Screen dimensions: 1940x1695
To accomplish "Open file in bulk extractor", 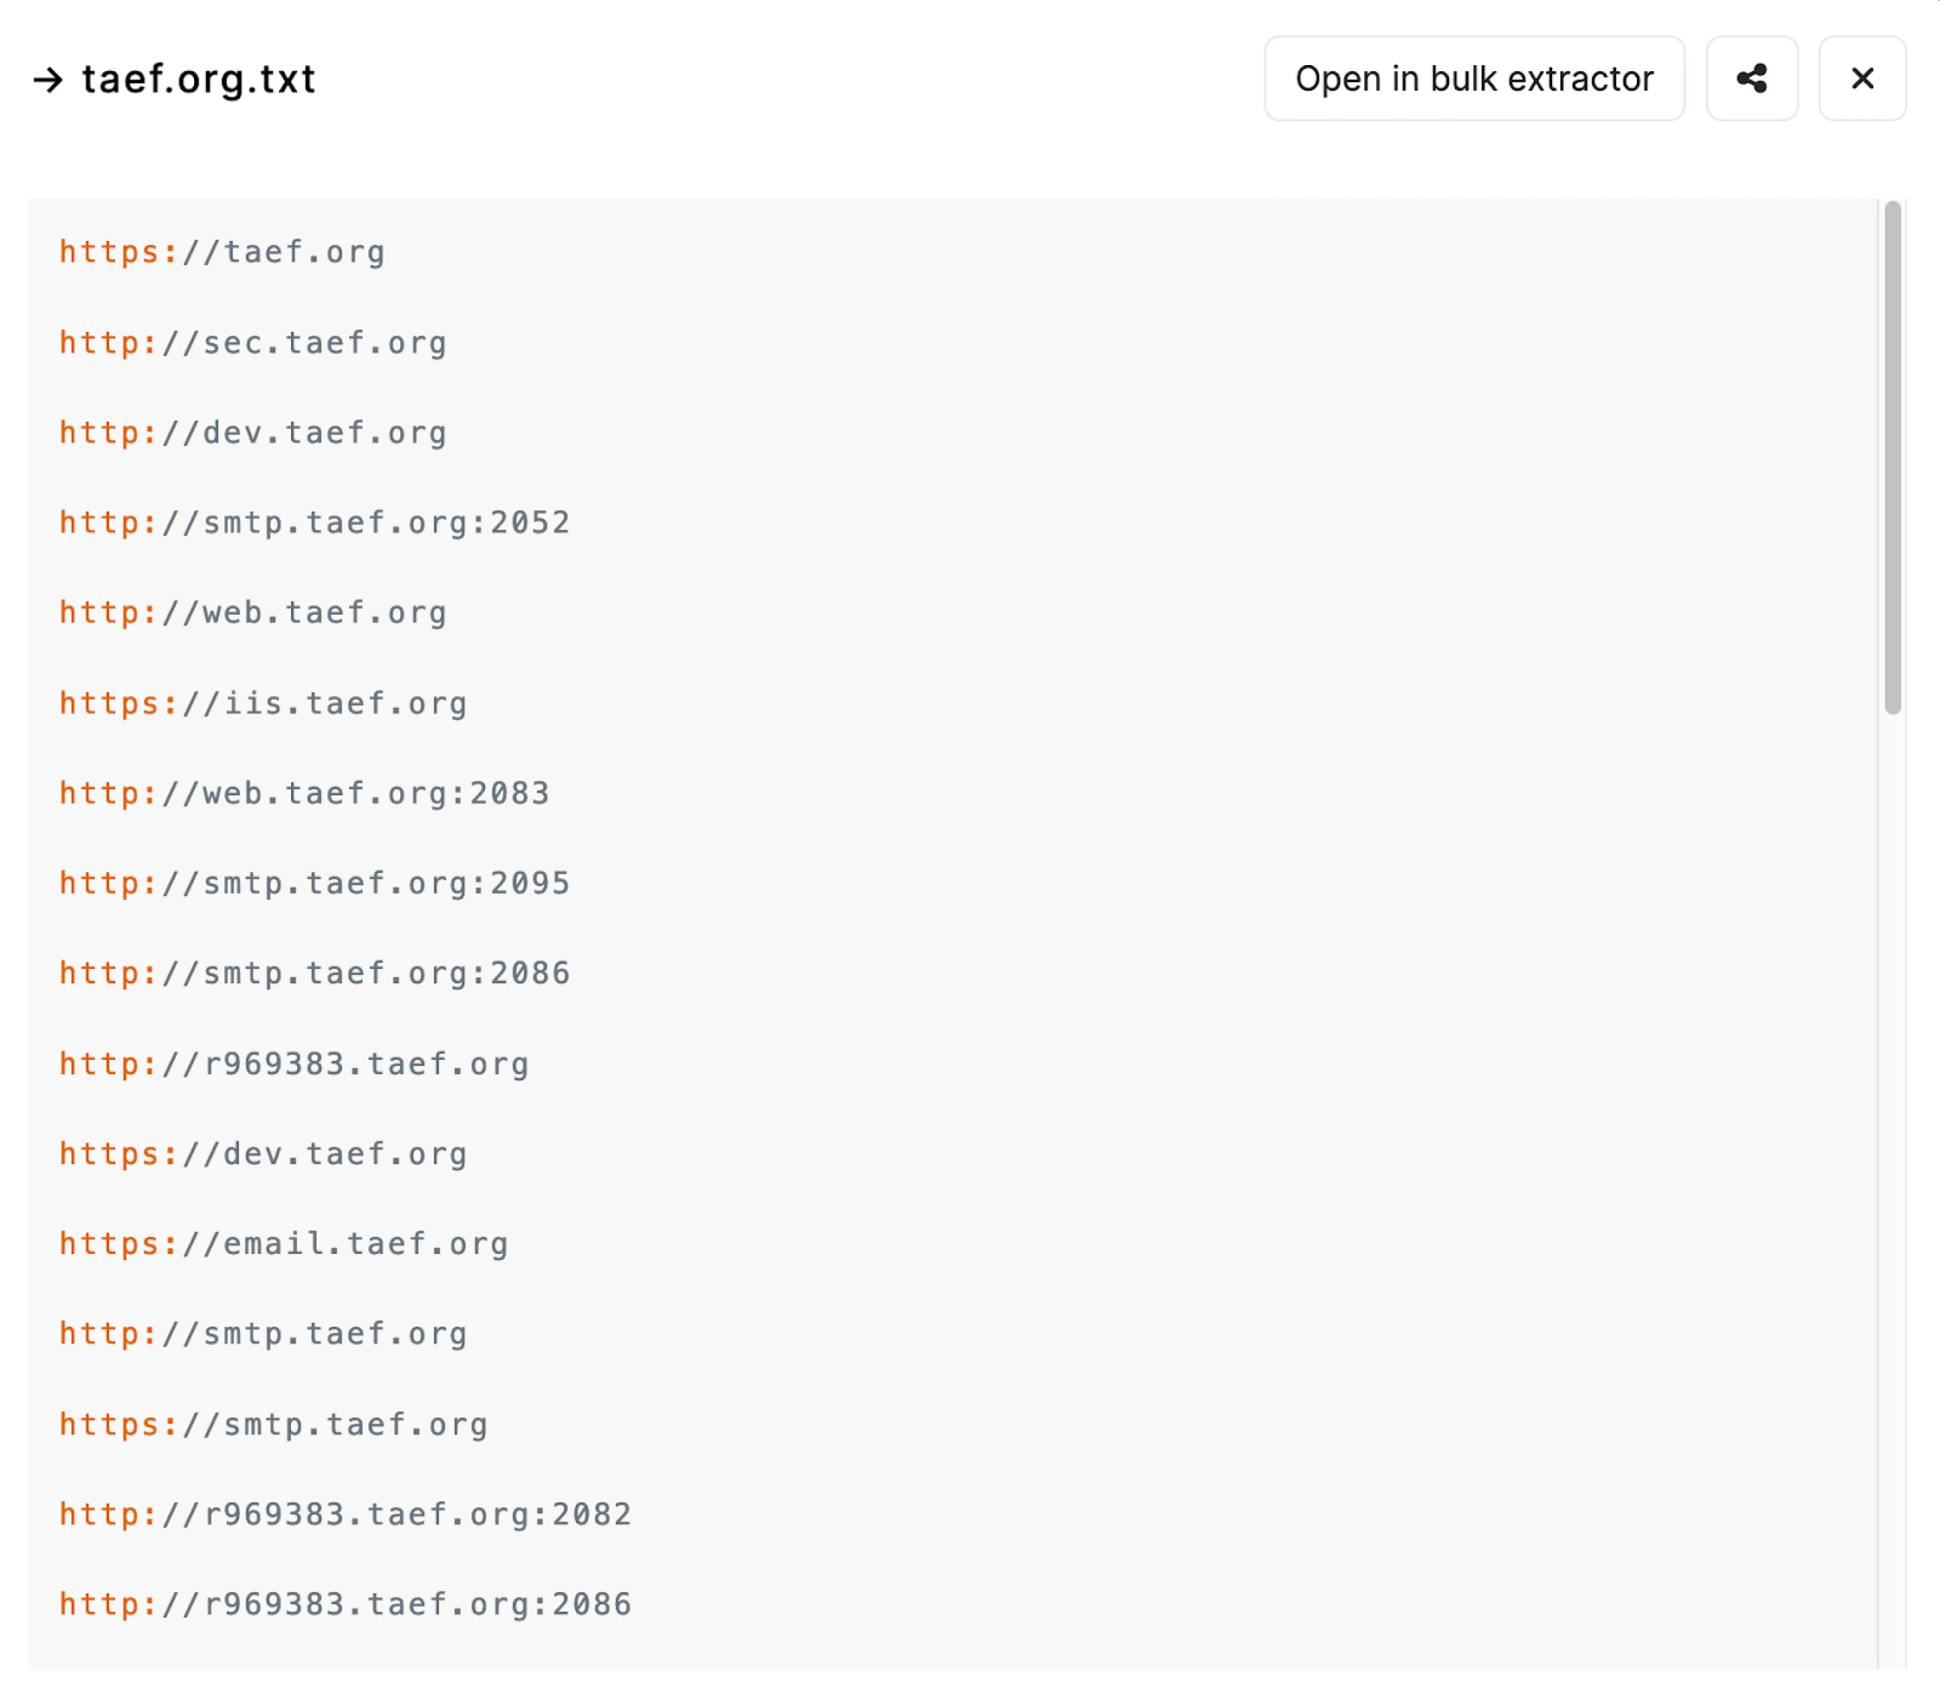I will [x=1474, y=79].
